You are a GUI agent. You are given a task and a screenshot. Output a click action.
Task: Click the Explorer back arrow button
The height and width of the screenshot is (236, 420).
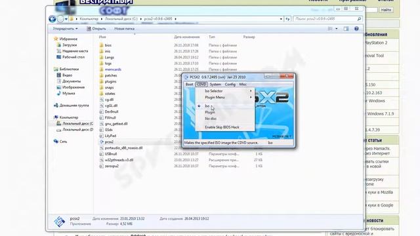click(52, 19)
